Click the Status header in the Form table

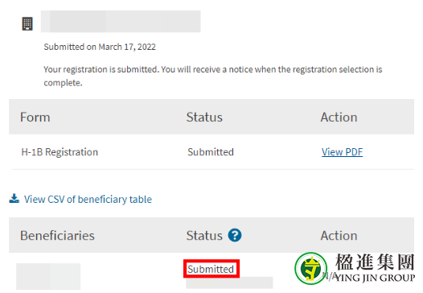click(204, 118)
